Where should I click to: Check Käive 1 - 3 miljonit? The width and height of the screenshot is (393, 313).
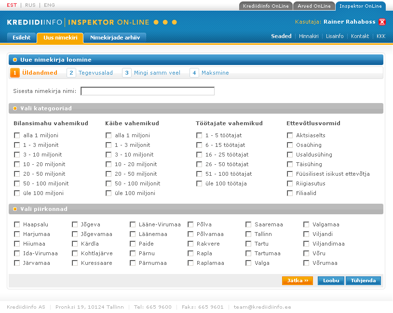coord(108,145)
